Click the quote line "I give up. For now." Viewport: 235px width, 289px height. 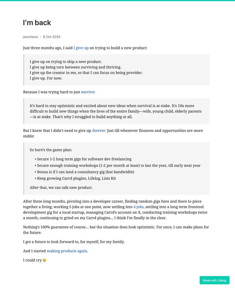click(x=46, y=78)
